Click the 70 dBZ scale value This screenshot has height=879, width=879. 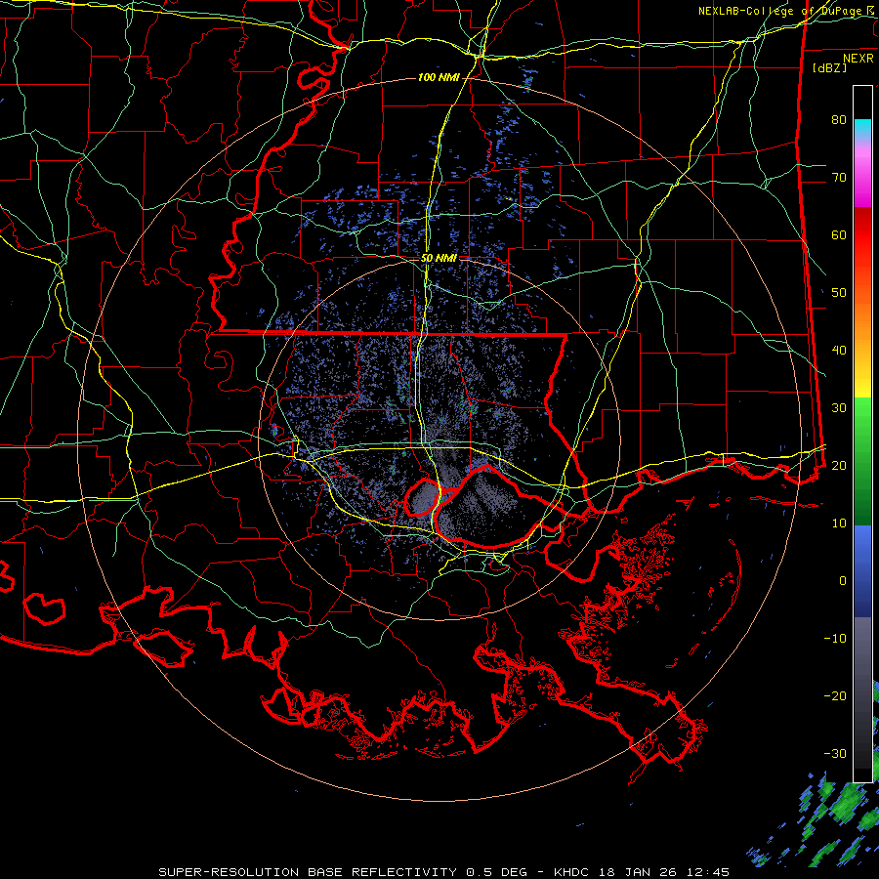click(839, 177)
